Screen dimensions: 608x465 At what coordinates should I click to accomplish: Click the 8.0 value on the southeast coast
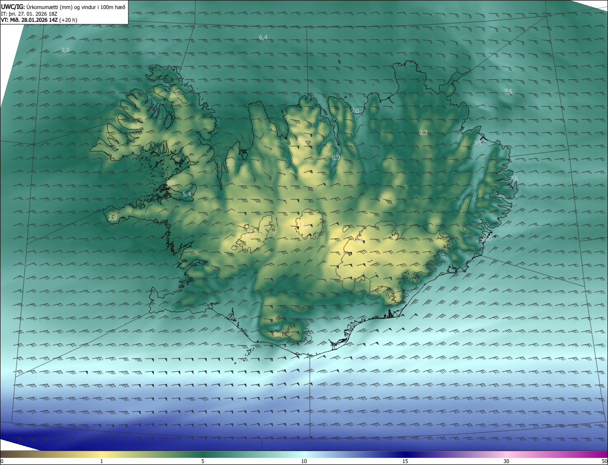[488, 239]
